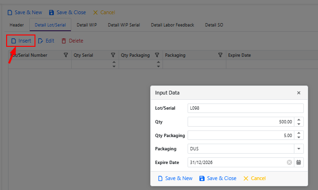Expand the Packaging dropdown arrow

299,148
